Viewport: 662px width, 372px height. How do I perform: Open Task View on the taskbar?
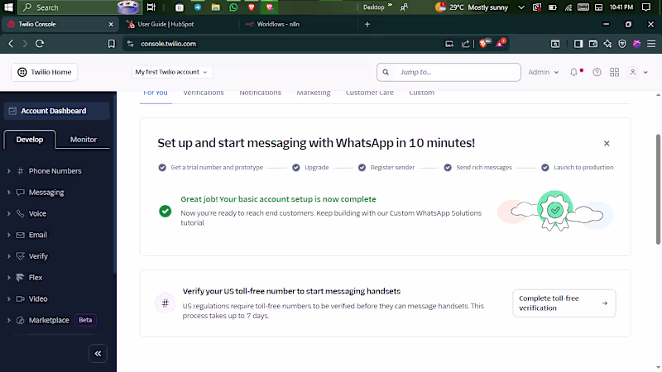click(x=151, y=7)
